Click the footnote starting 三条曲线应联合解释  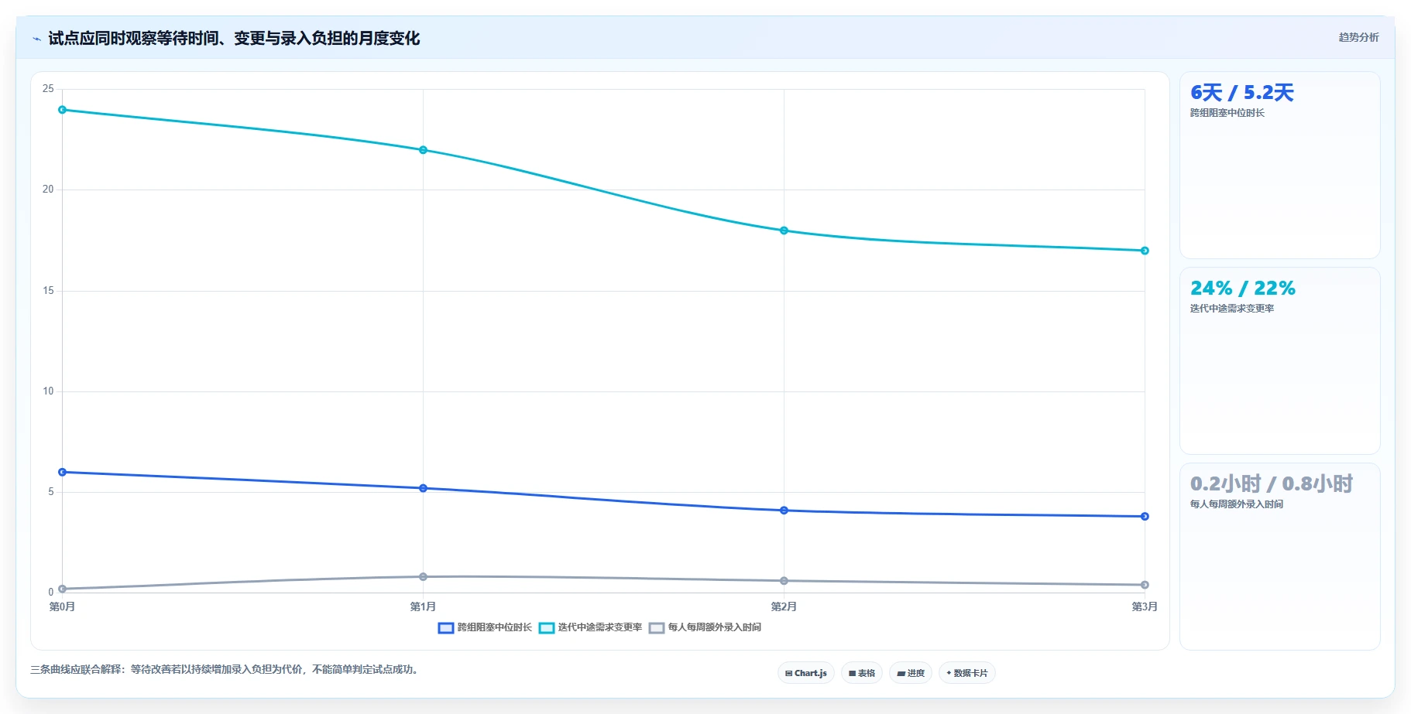(226, 670)
